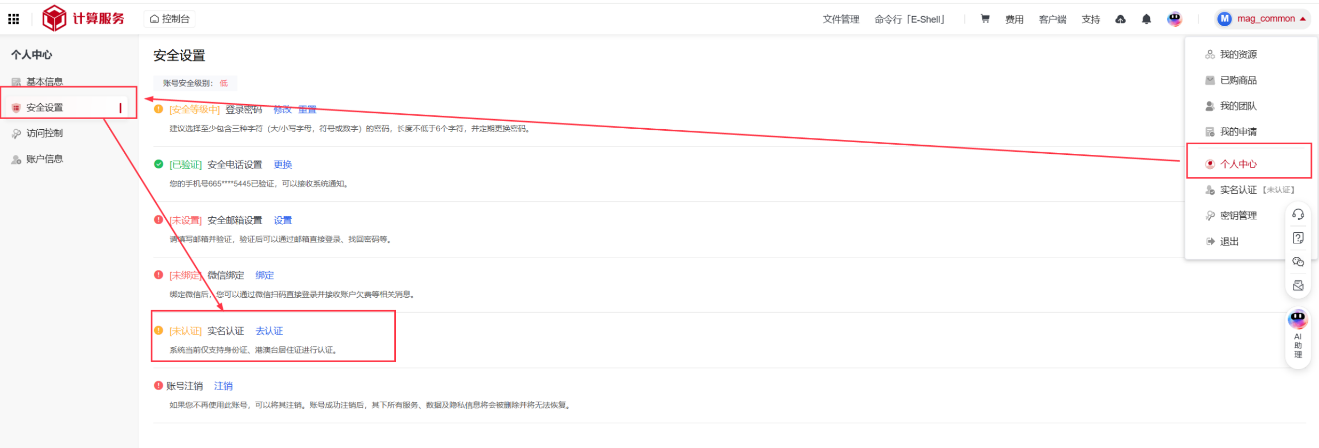Open the WeChat contact icon in sidebar
Image resolution: width=1319 pixels, height=448 pixels.
1297,261
